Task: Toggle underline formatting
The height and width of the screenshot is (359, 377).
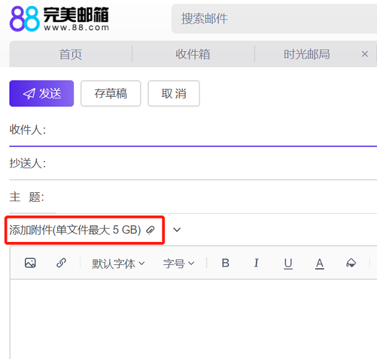Action: pos(288,264)
